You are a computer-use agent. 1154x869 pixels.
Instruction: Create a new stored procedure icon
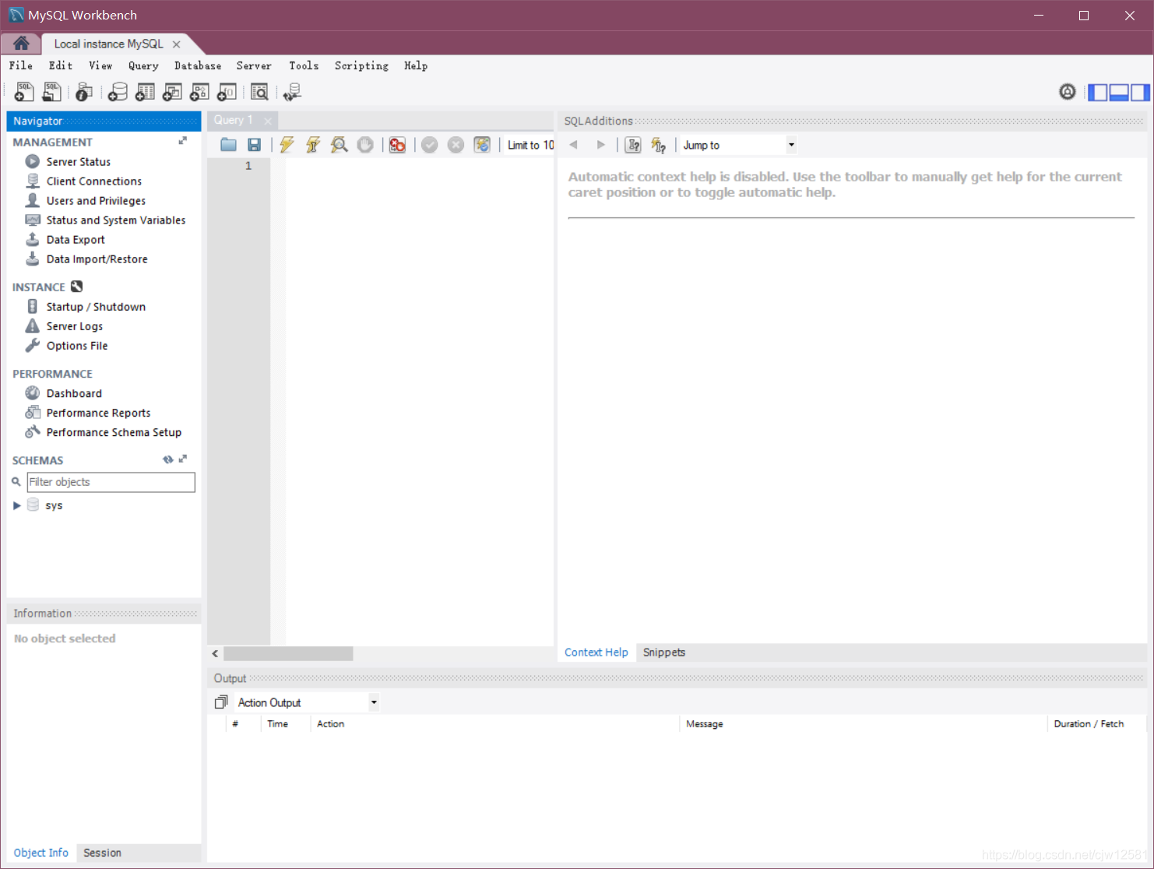click(x=199, y=93)
